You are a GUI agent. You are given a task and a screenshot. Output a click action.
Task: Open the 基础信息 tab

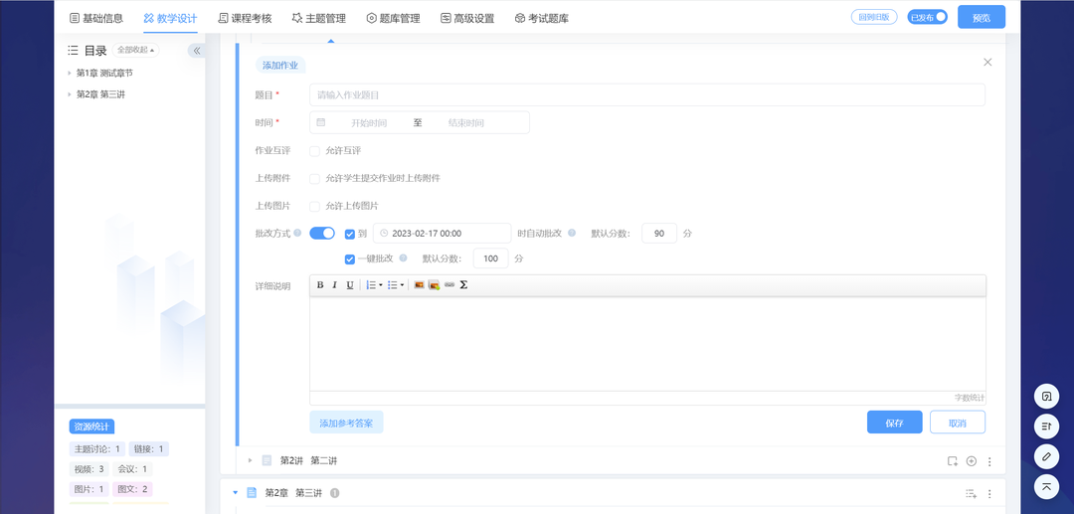(96, 19)
